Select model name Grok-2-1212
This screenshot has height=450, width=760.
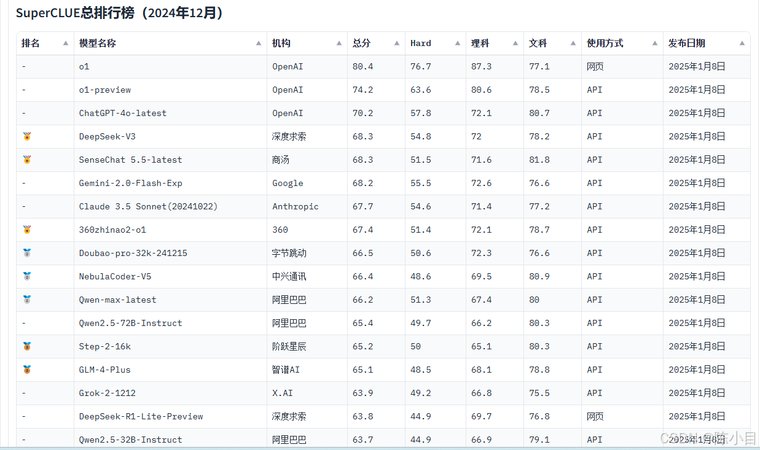[x=108, y=393]
